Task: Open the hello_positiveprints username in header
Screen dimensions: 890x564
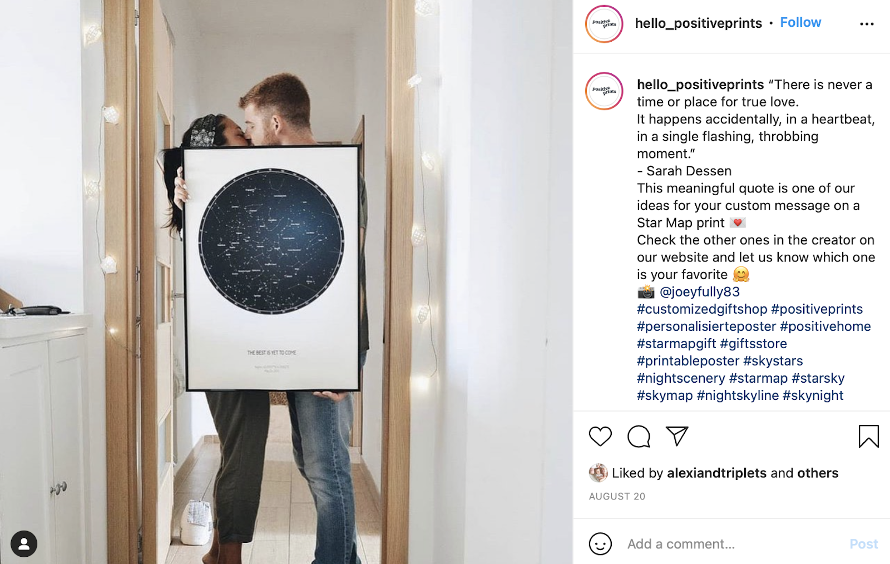Action: point(698,23)
